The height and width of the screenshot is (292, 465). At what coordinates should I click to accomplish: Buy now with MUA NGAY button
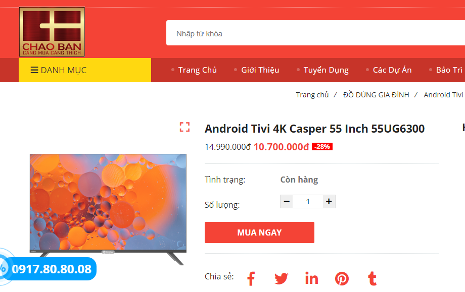(x=259, y=232)
